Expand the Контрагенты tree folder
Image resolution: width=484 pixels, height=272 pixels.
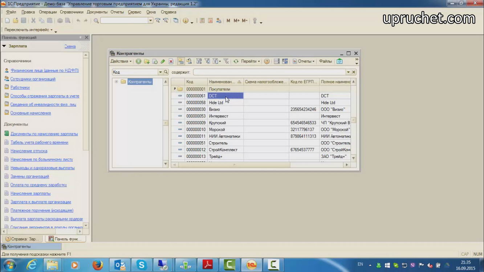point(116,82)
